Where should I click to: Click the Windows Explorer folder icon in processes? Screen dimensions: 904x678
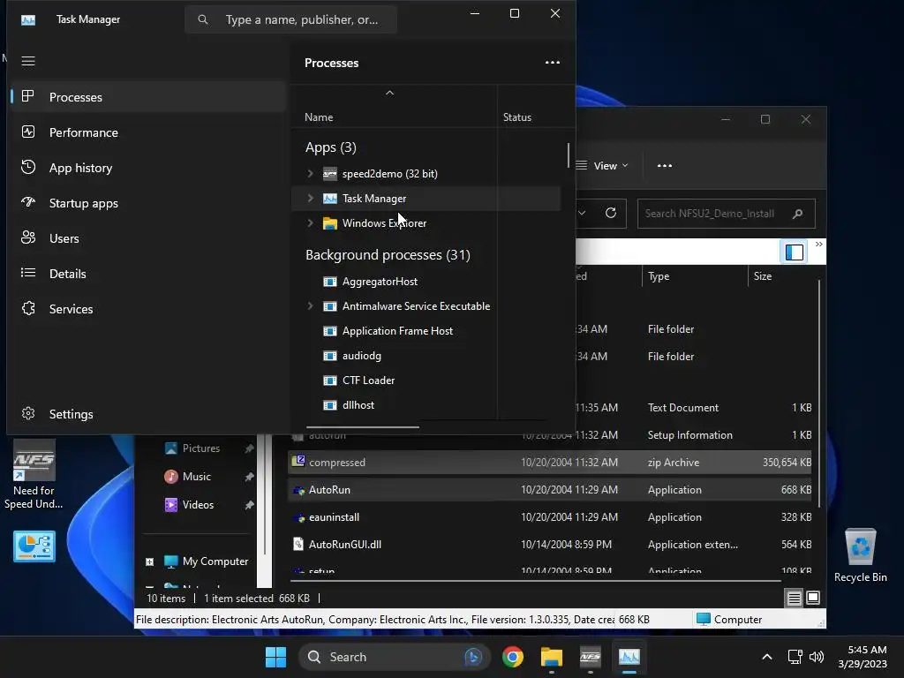tap(330, 223)
